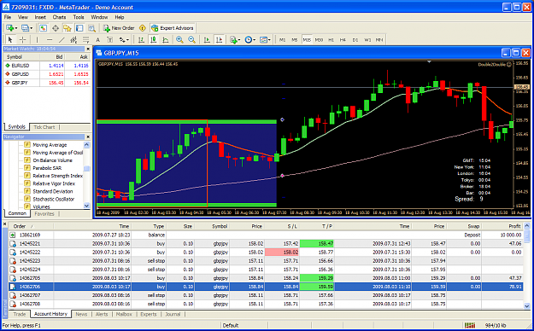Close the Navigator panel
The height and width of the screenshot is (331, 534).
(88, 136)
